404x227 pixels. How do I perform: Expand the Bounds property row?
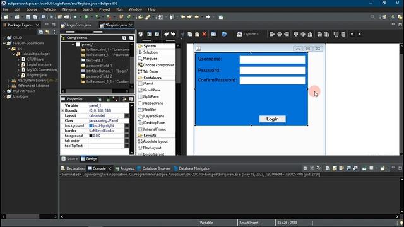point(62,110)
